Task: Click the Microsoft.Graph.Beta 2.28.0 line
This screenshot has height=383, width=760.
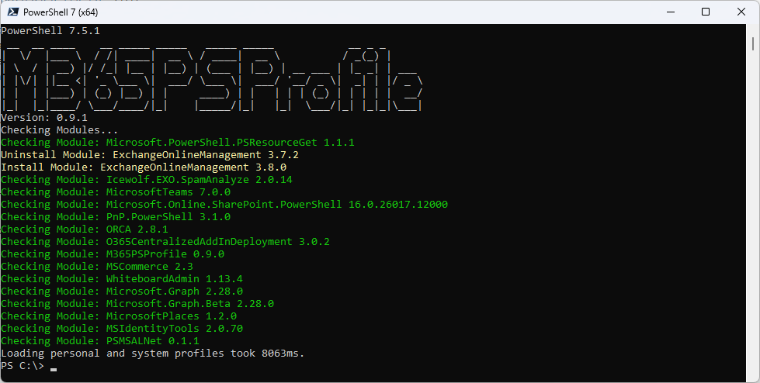Action: click(137, 304)
